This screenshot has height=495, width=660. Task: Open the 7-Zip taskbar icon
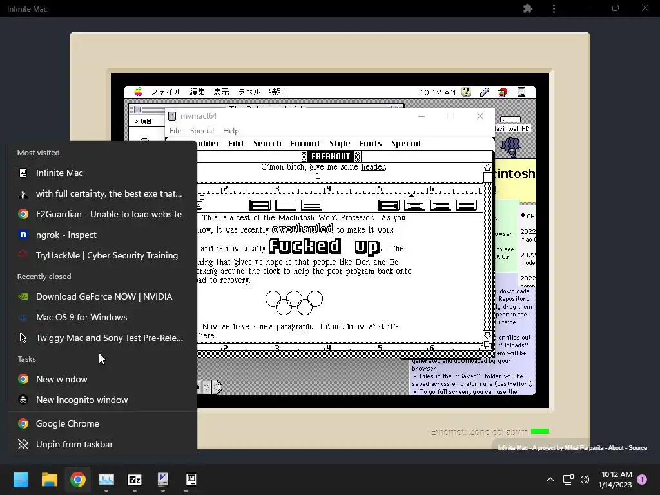click(x=135, y=480)
